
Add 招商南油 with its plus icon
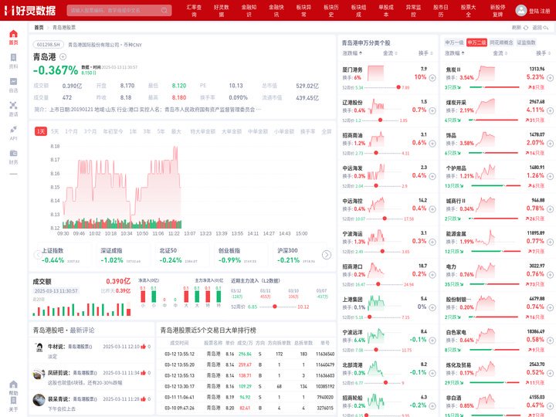432,144
